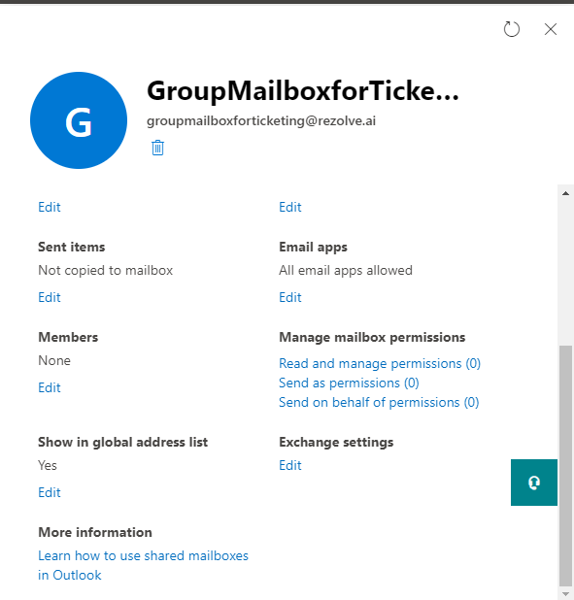Click the Edit link above Sent items heading
Image resolution: width=574 pixels, height=600 pixels.
point(50,207)
